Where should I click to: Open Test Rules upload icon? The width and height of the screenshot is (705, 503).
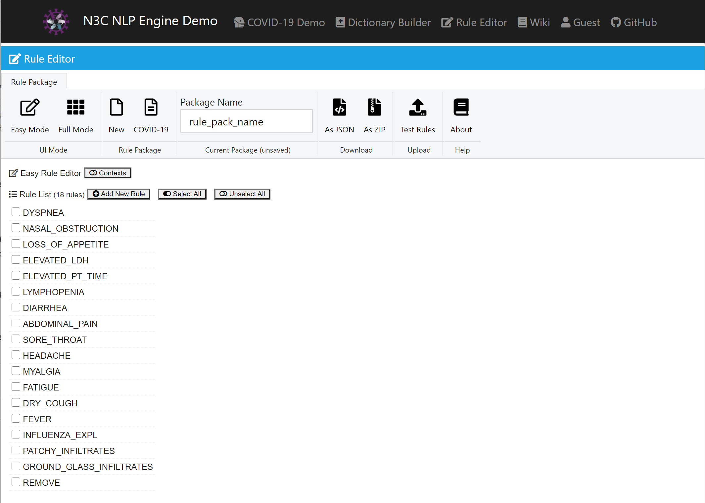[418, 108]
